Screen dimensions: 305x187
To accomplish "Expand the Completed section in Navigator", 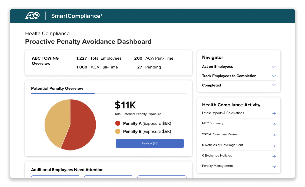I will pyautogui.click(x=274, y=85).
